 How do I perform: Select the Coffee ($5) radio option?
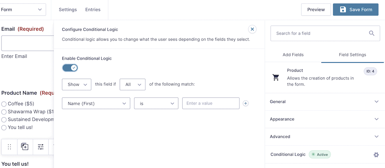(4, 104)
